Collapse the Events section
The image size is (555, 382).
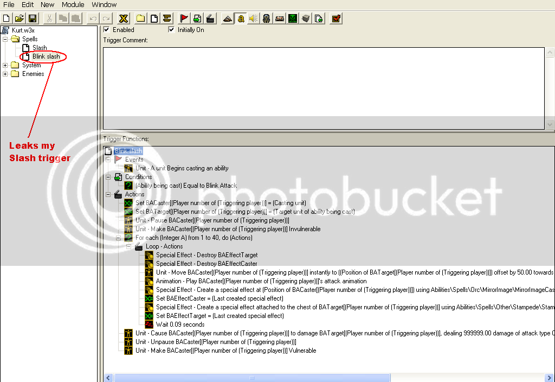108,160
